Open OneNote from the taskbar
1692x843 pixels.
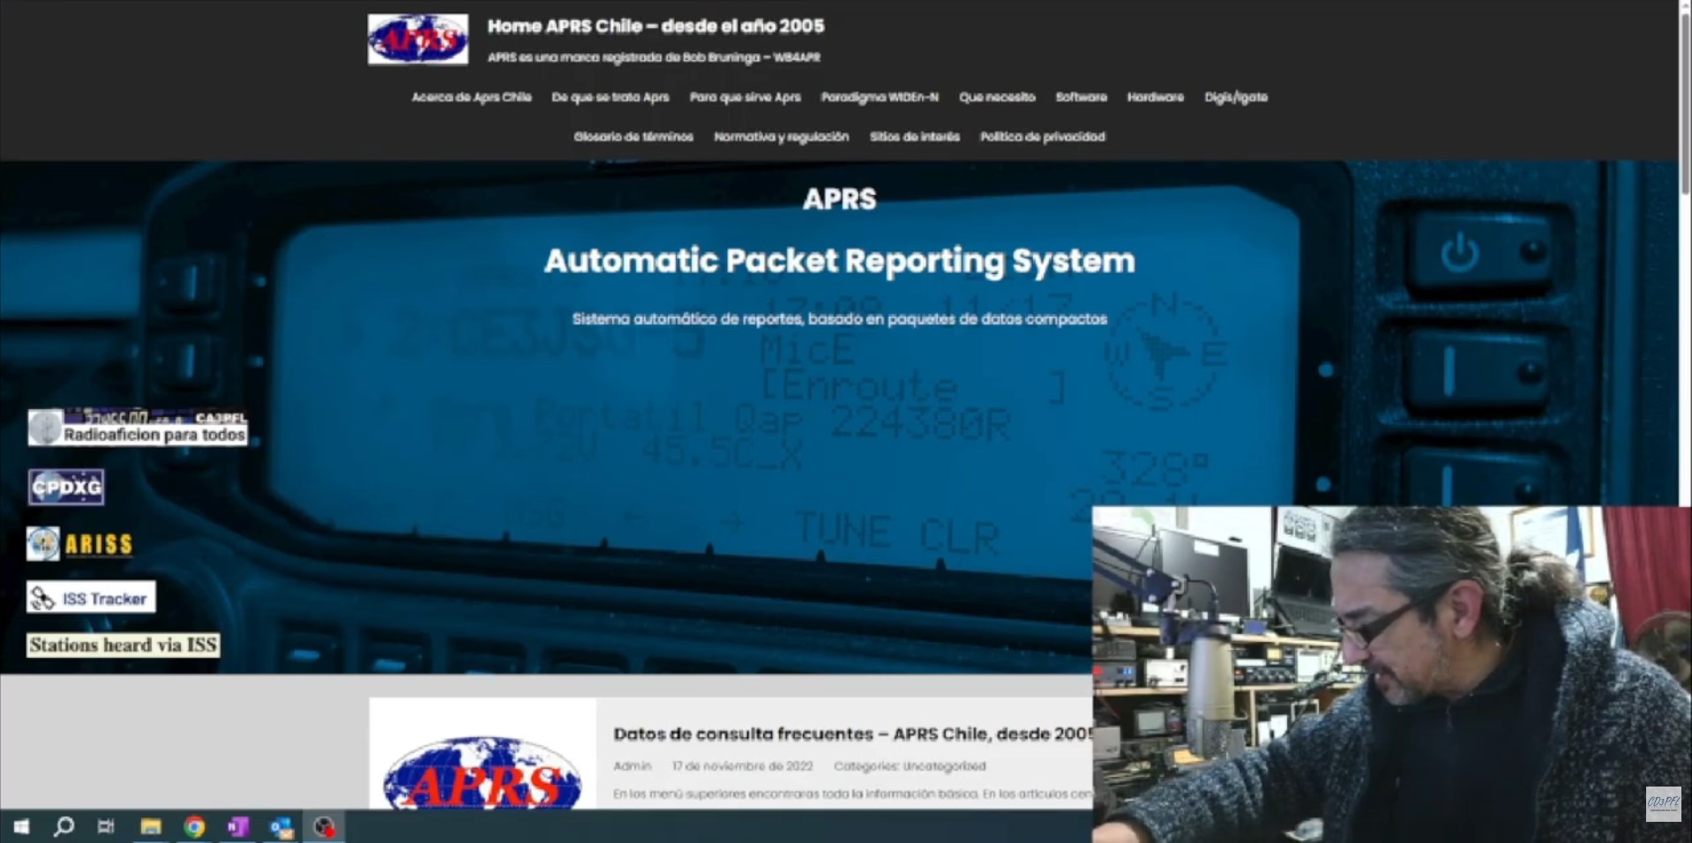tap(237, 826)
